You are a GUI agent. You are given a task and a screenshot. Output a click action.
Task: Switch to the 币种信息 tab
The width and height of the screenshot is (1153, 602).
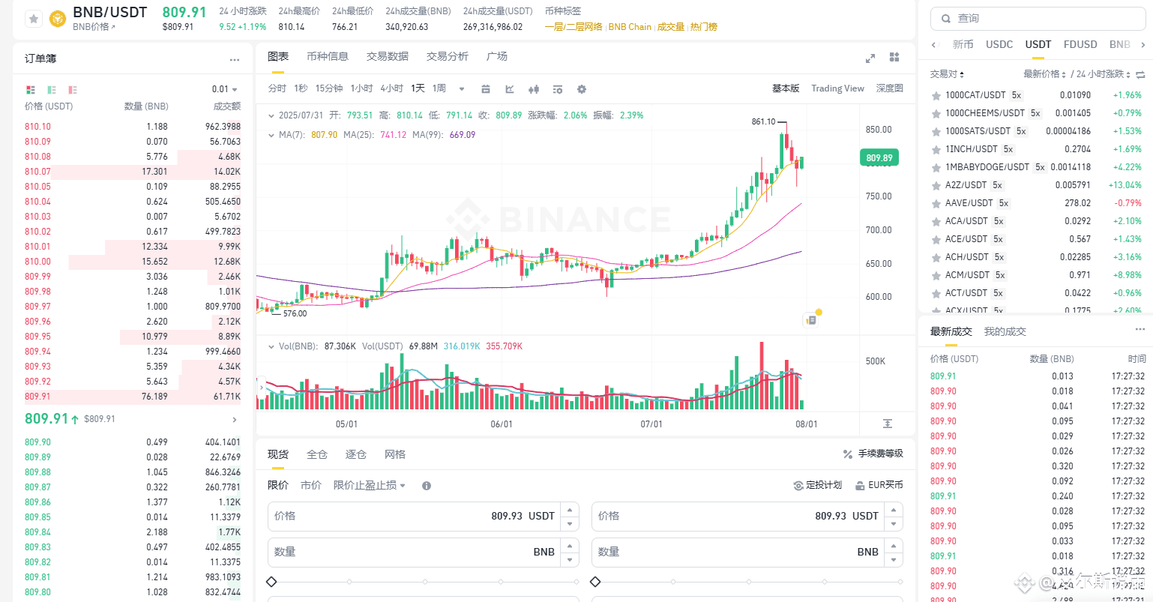328,56
